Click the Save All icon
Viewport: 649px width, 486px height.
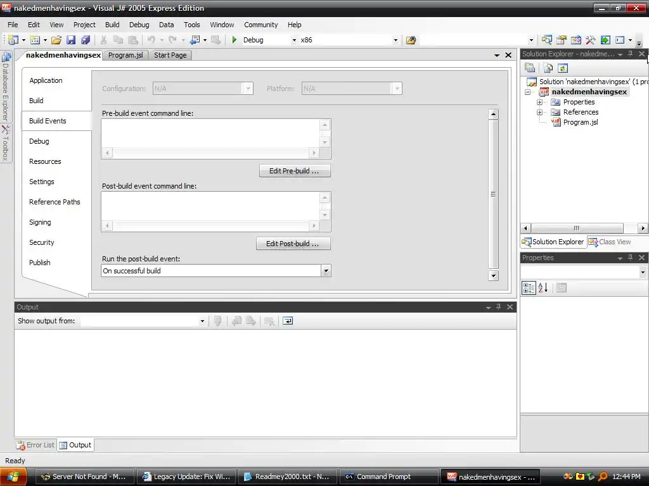pyautogui.click(x=86, y=40)
